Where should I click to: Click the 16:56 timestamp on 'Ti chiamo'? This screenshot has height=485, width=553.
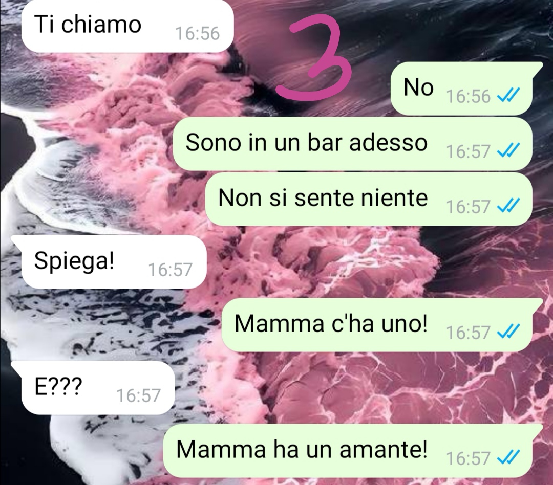coord(198,33)
